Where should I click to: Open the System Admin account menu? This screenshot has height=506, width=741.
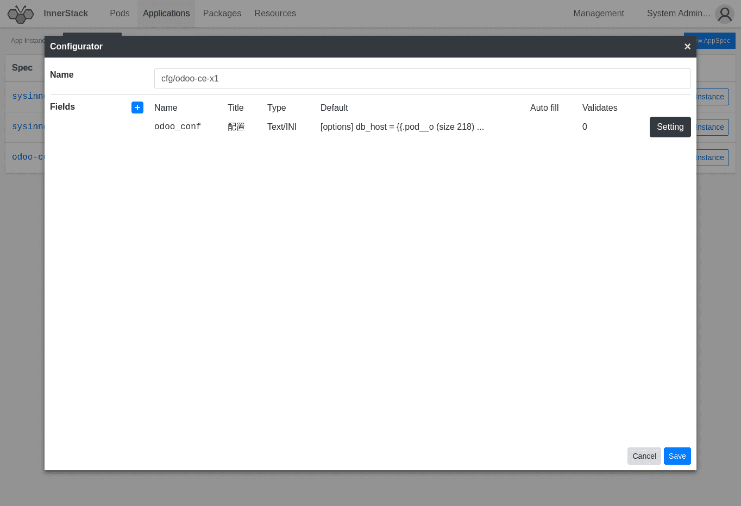tap(679, 14)
